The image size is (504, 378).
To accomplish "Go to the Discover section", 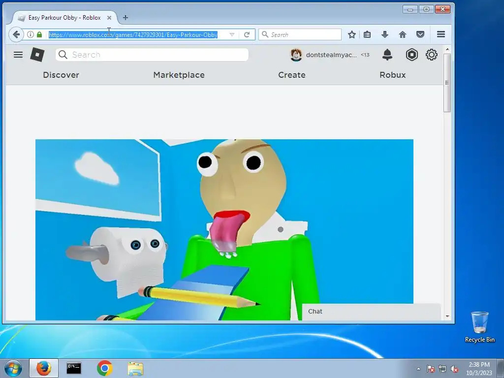I will click(x=61, y=75).
